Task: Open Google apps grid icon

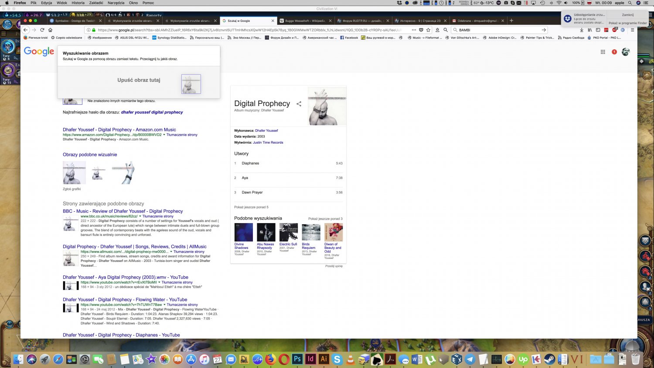Action: click(603, 52)
